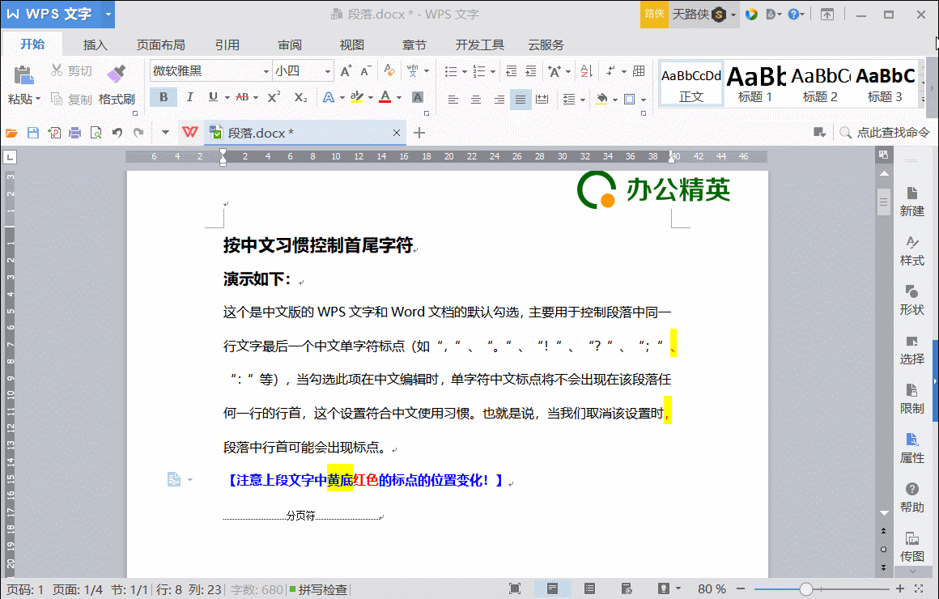The image size is (939, 599).
Task: Open the 属性 sidebar panel
Action: tap(911, 448)
